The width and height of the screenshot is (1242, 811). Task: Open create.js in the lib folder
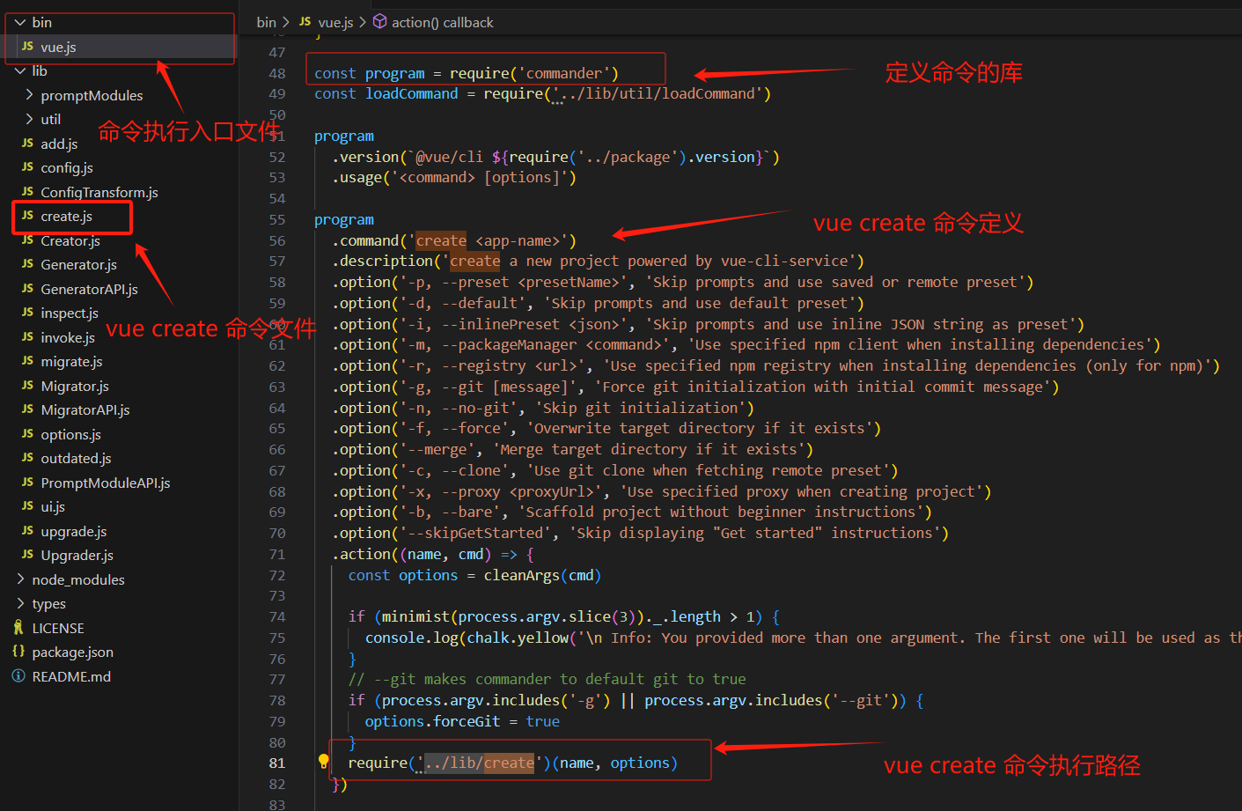coord(66,216)
